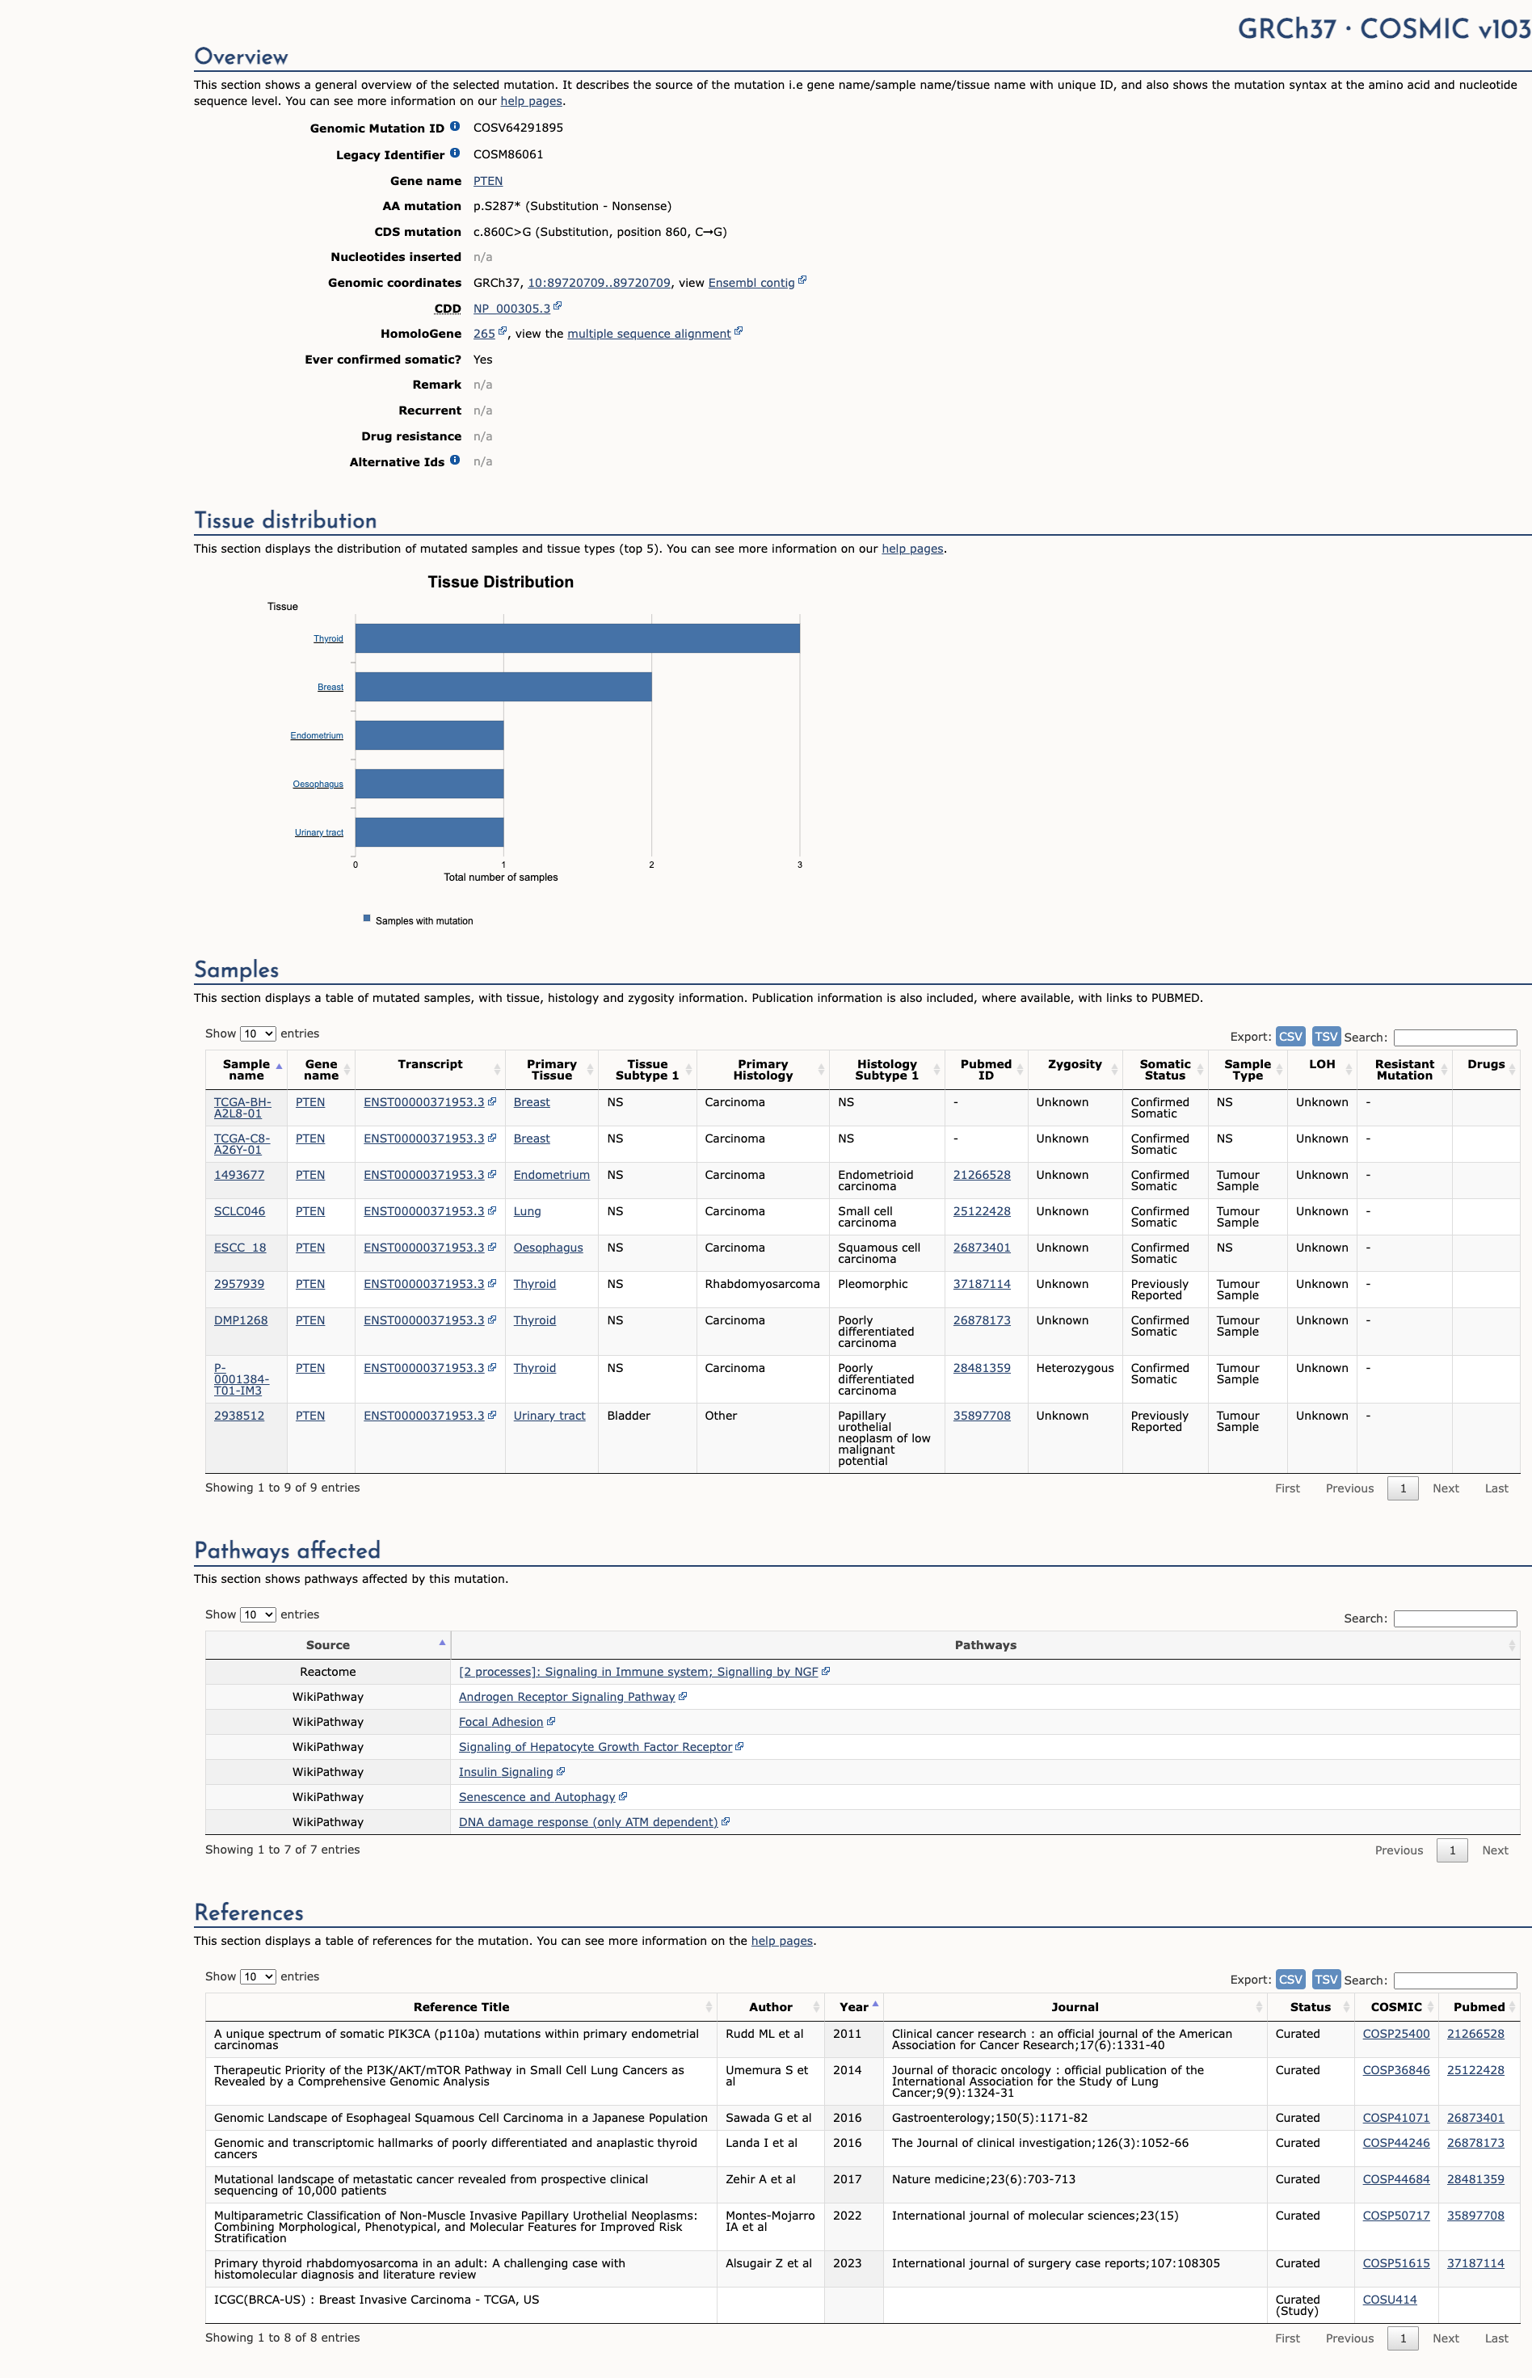Viewport: 1532px width, 2378px height.
Task: Click the info icon beside Legacy Identifier
Action: 455,154
